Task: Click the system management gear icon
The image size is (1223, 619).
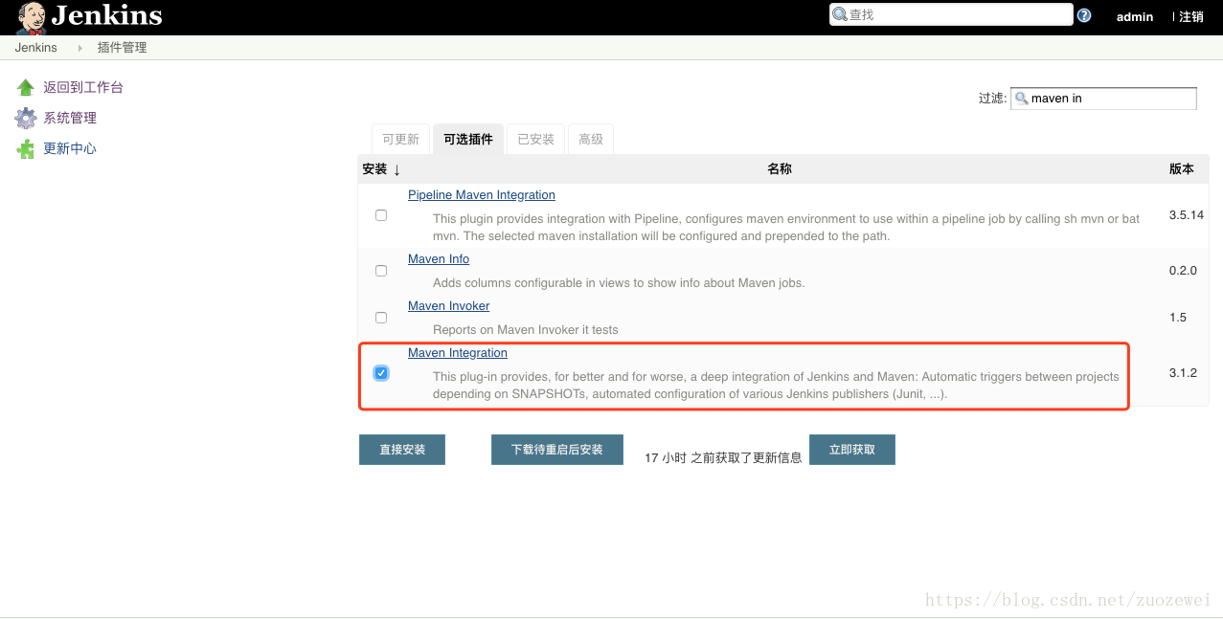Action: pyautogui.click(x=26, y=118)
